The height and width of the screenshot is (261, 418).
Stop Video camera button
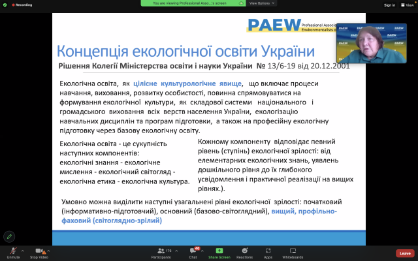pyautogui.click(x=39, y=253)
